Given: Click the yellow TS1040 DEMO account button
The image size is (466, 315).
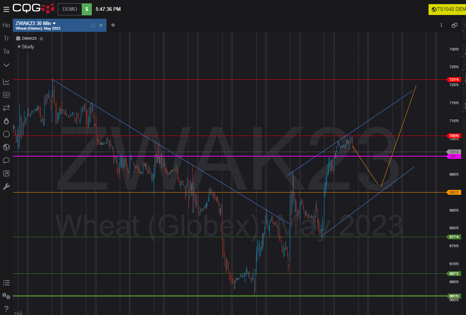Looking at the screenshot, I should [x=447, y=9].
